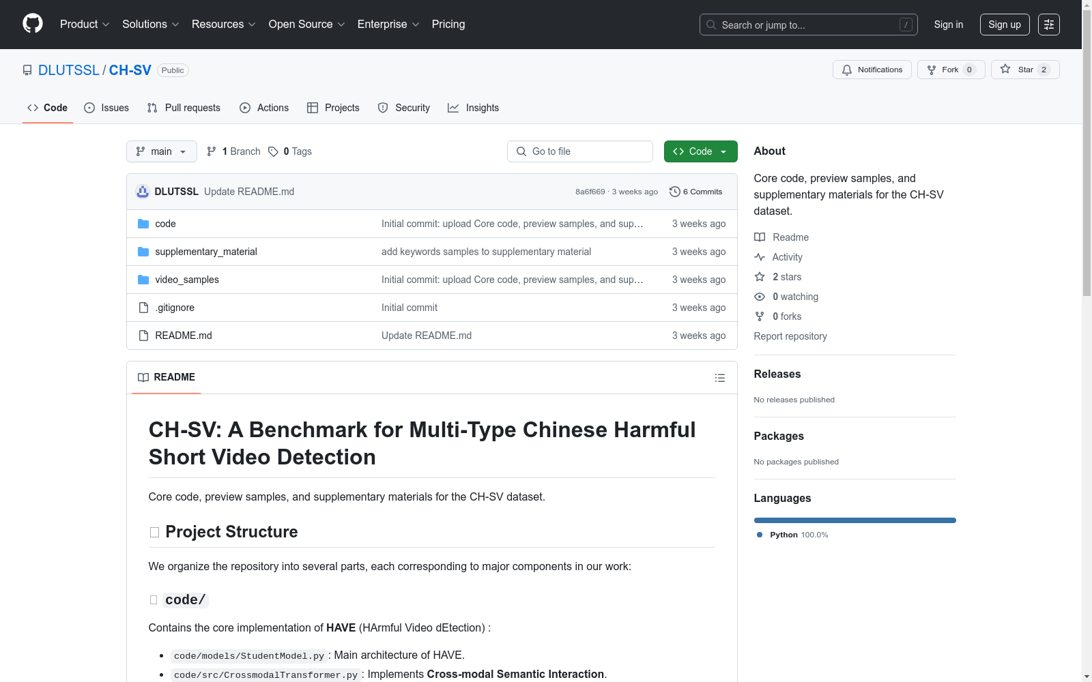
Task: Open the supplementary_material folder icon
Action: click(143, 252)
